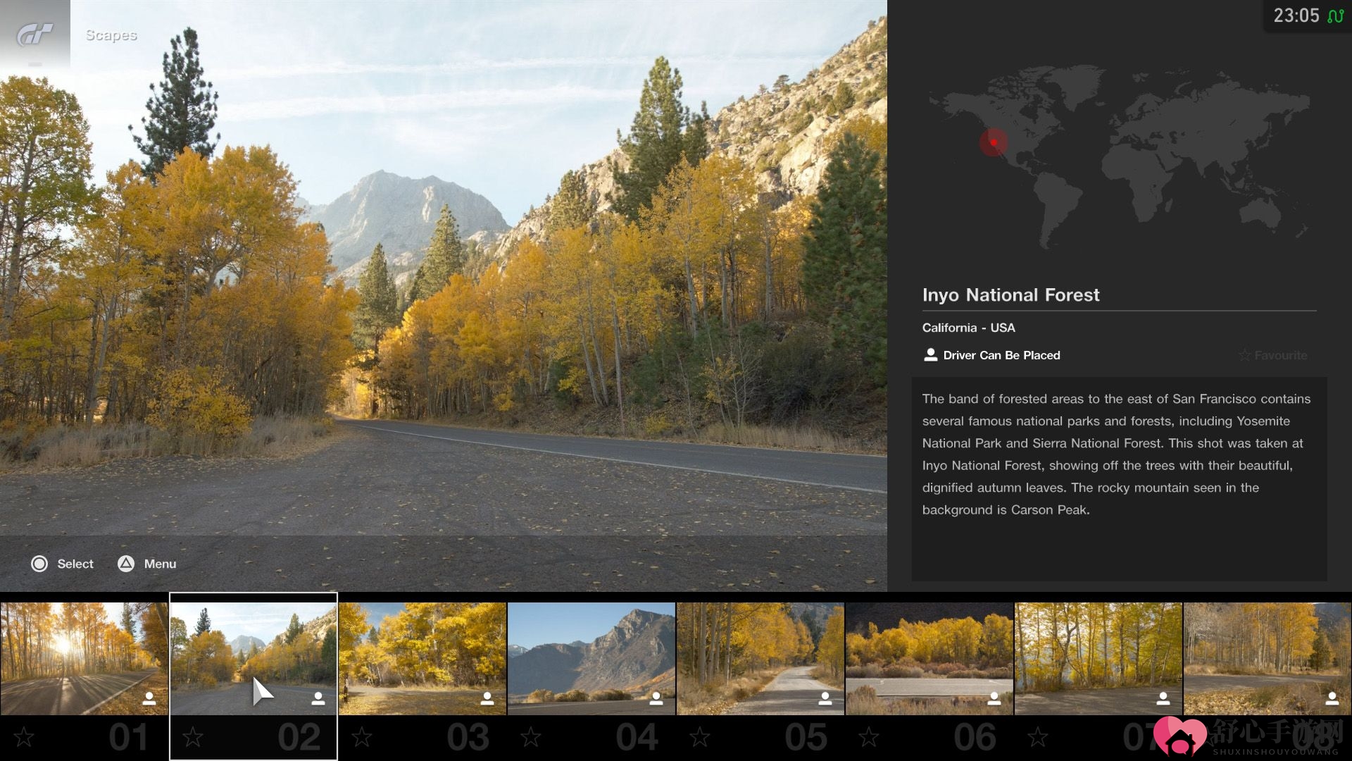This screenshot has width=1352, height=761.
Task: Select scape thumbnail 04 rocky mountain
Action: click(x=591, y=658)
